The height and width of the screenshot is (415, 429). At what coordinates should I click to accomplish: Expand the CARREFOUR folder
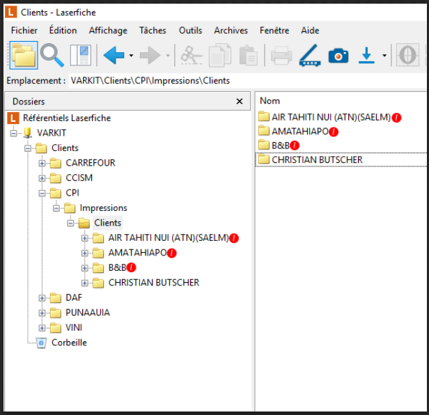[x=42, y=164]
